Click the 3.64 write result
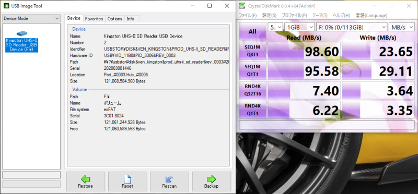 [x=378, y=90]
